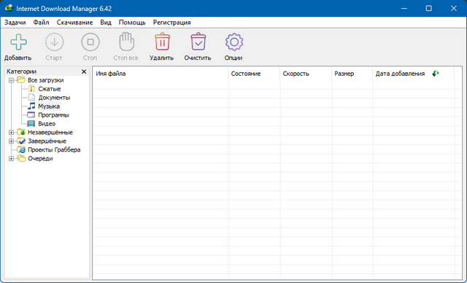Image resolution: width=467 pixels, height=283 pixels.
Task: Select the Документы page icon
Action: [x=31, y=97]
